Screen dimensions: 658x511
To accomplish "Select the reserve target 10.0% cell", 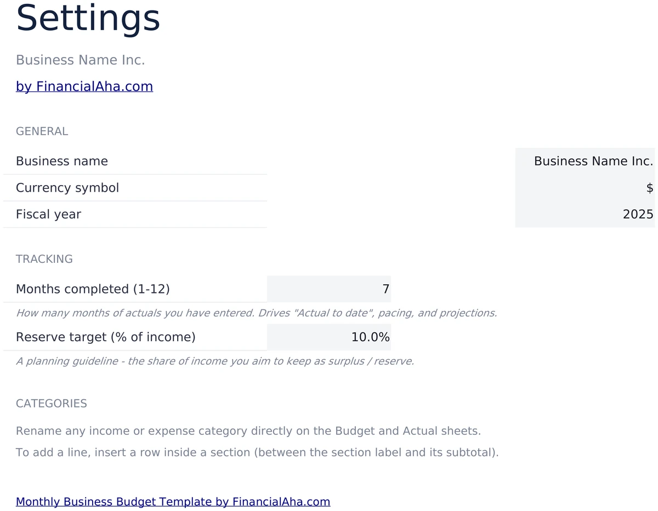I will coord(329,337).
